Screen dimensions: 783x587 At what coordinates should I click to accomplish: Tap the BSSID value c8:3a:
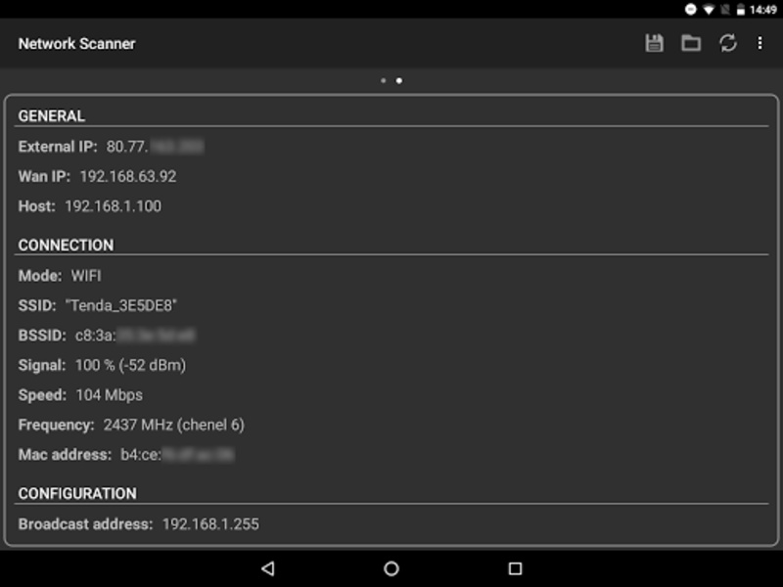pos(95,336)
